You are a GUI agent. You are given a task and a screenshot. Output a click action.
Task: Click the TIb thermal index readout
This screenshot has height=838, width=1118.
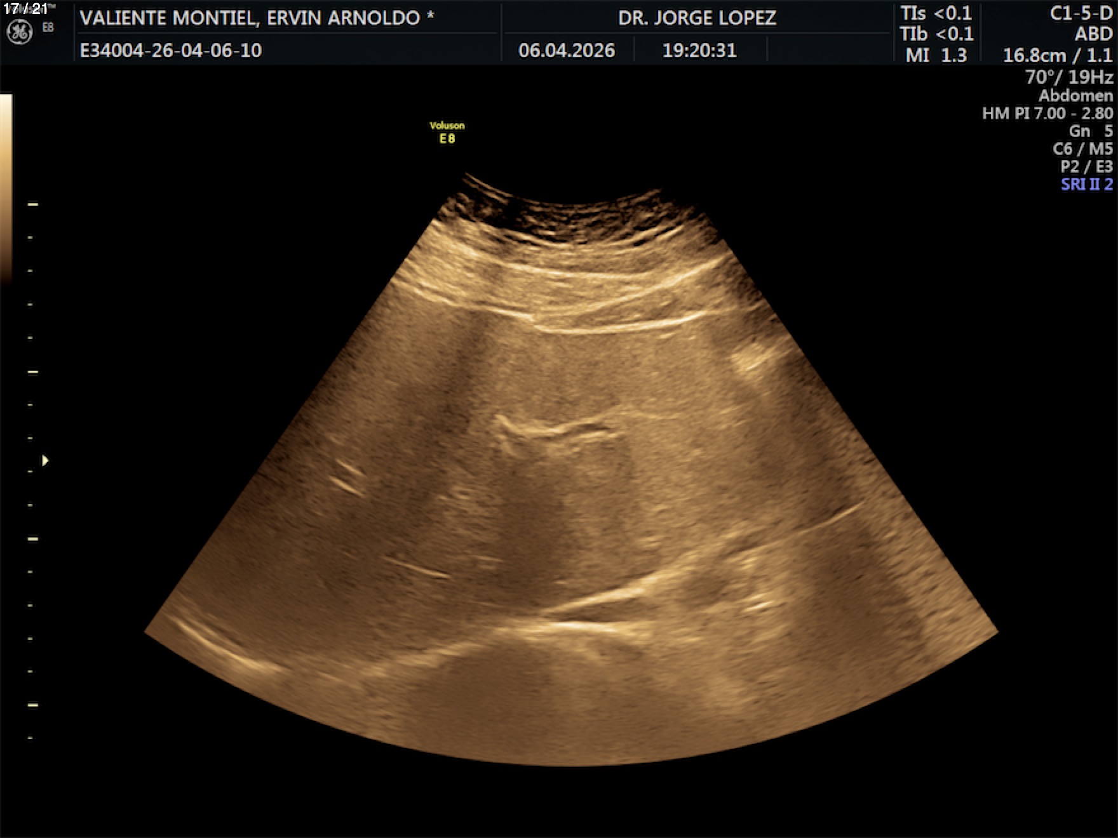(x=936, y=34)
